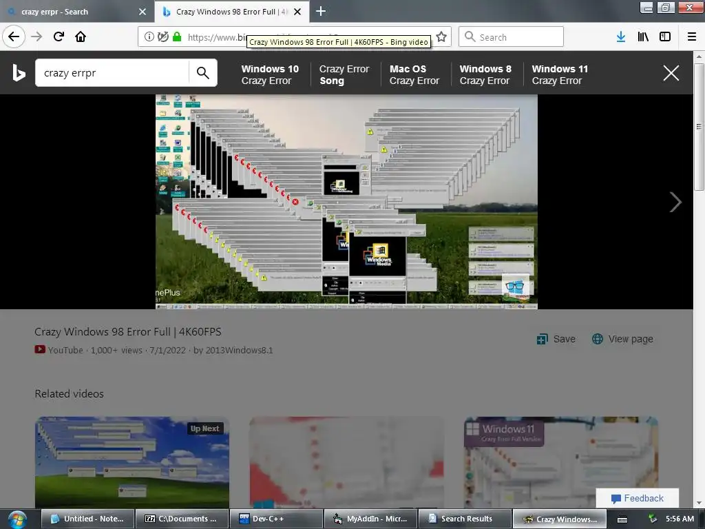Click the 2013Windows8.1 author name
Screen dimensions: 705x529
coord(239,350)
